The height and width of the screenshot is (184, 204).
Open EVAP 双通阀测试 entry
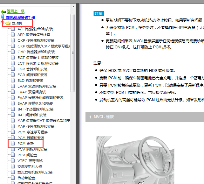point(31,92)
